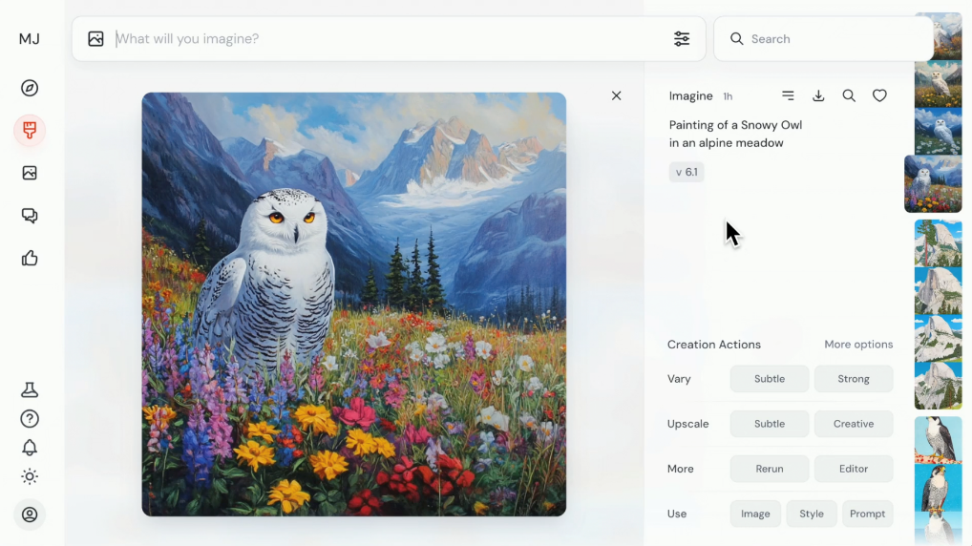Select the Half Dome thumbnail with pine tree
Image resolution: width=972 pixels, height=546 pixels.
click(x=938, y=243)
